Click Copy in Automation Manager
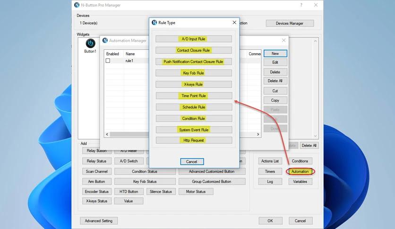This screenshot has width=395, height=229. pos(275,100)
